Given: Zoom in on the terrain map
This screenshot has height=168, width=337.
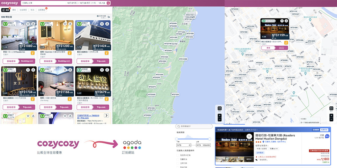Looking at the screenshot, I should (220, 115).
